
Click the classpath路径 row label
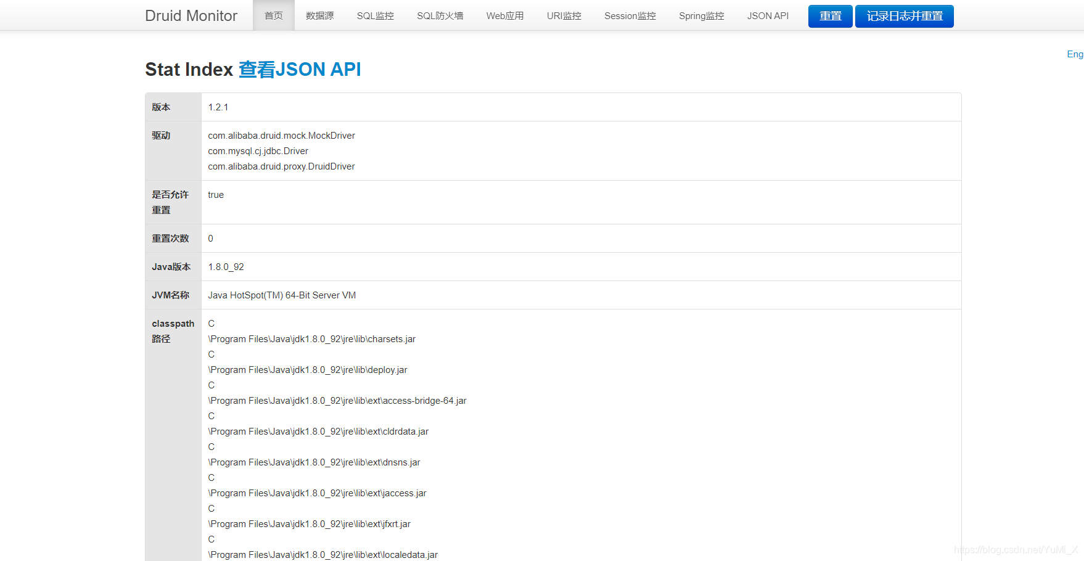tap(173, 331)
